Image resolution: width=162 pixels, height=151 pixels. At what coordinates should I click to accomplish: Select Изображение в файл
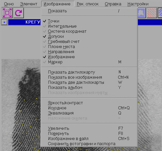coord(89,138)
